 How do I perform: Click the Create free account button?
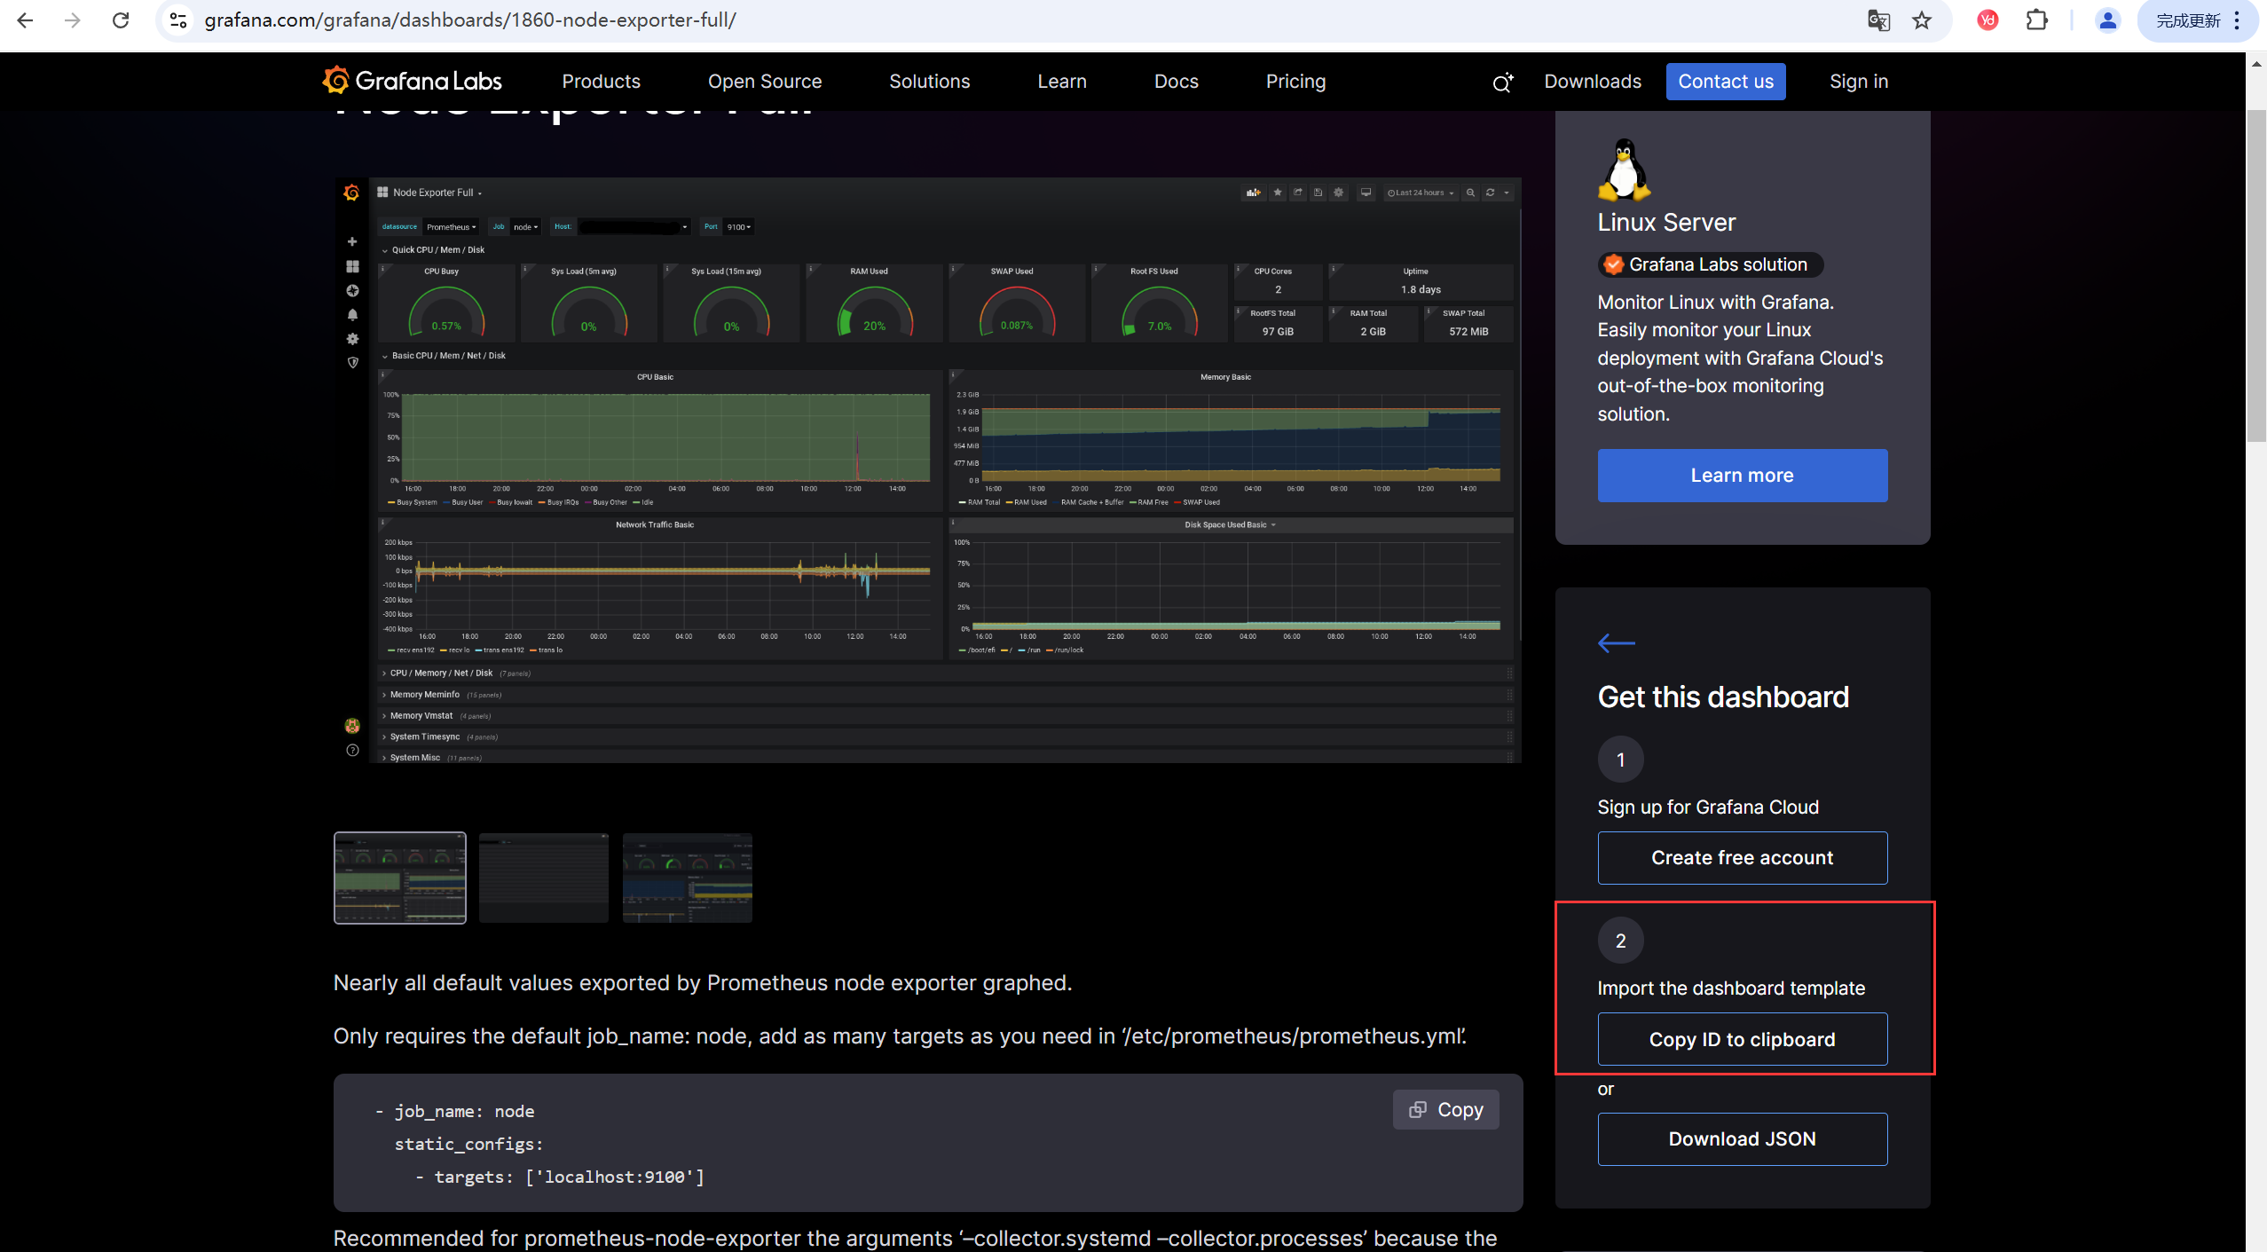point(1741,857)
